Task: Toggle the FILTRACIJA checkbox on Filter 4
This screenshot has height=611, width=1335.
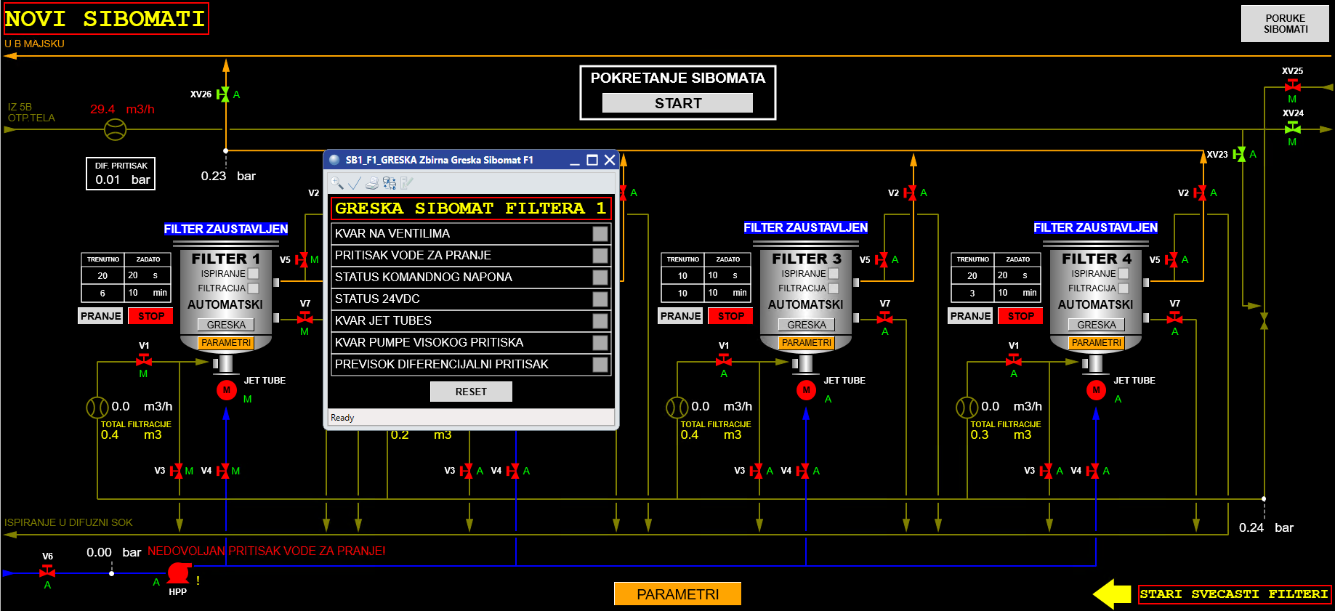Action: 1124,288
